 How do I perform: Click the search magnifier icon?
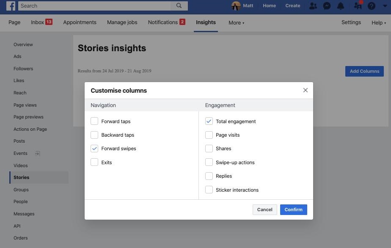click(179, 6)
